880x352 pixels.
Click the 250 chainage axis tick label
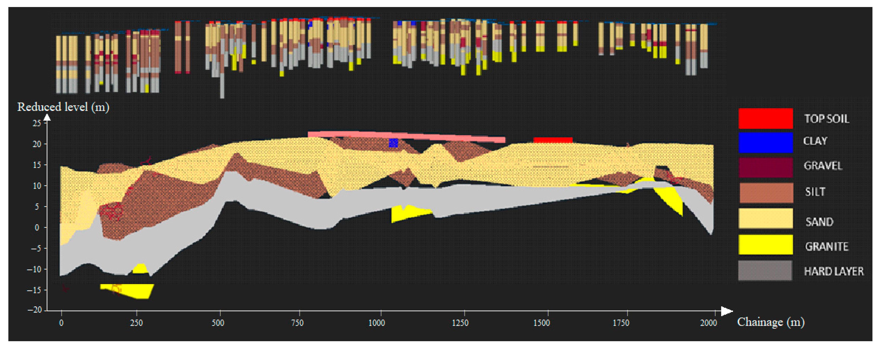click(x=136, y=323)
